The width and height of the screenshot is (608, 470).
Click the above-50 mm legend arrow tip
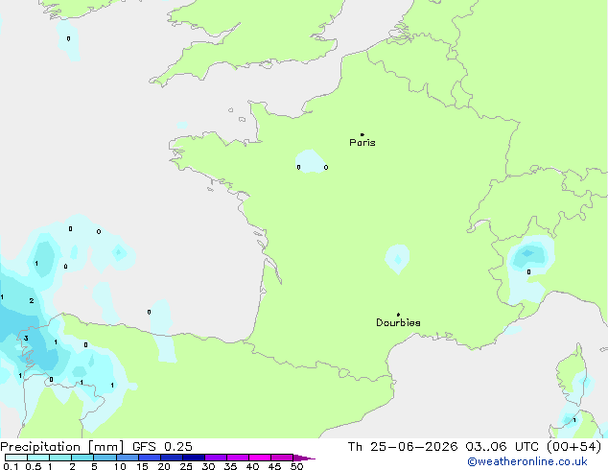(x=304, y=458)
